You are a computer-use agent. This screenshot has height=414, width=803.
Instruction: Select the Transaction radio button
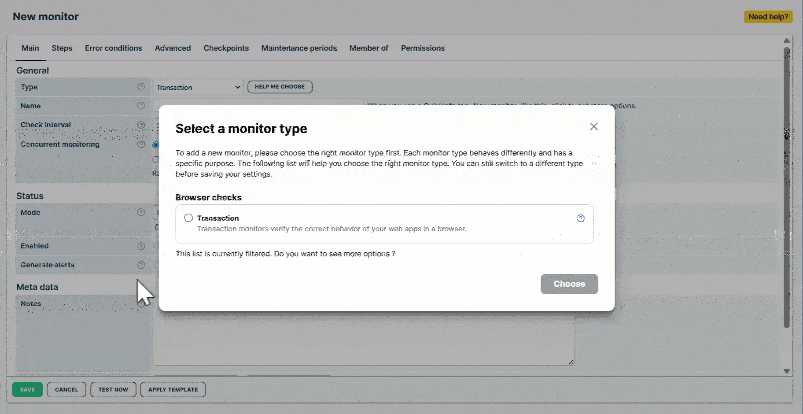click(x=188, y=218)
